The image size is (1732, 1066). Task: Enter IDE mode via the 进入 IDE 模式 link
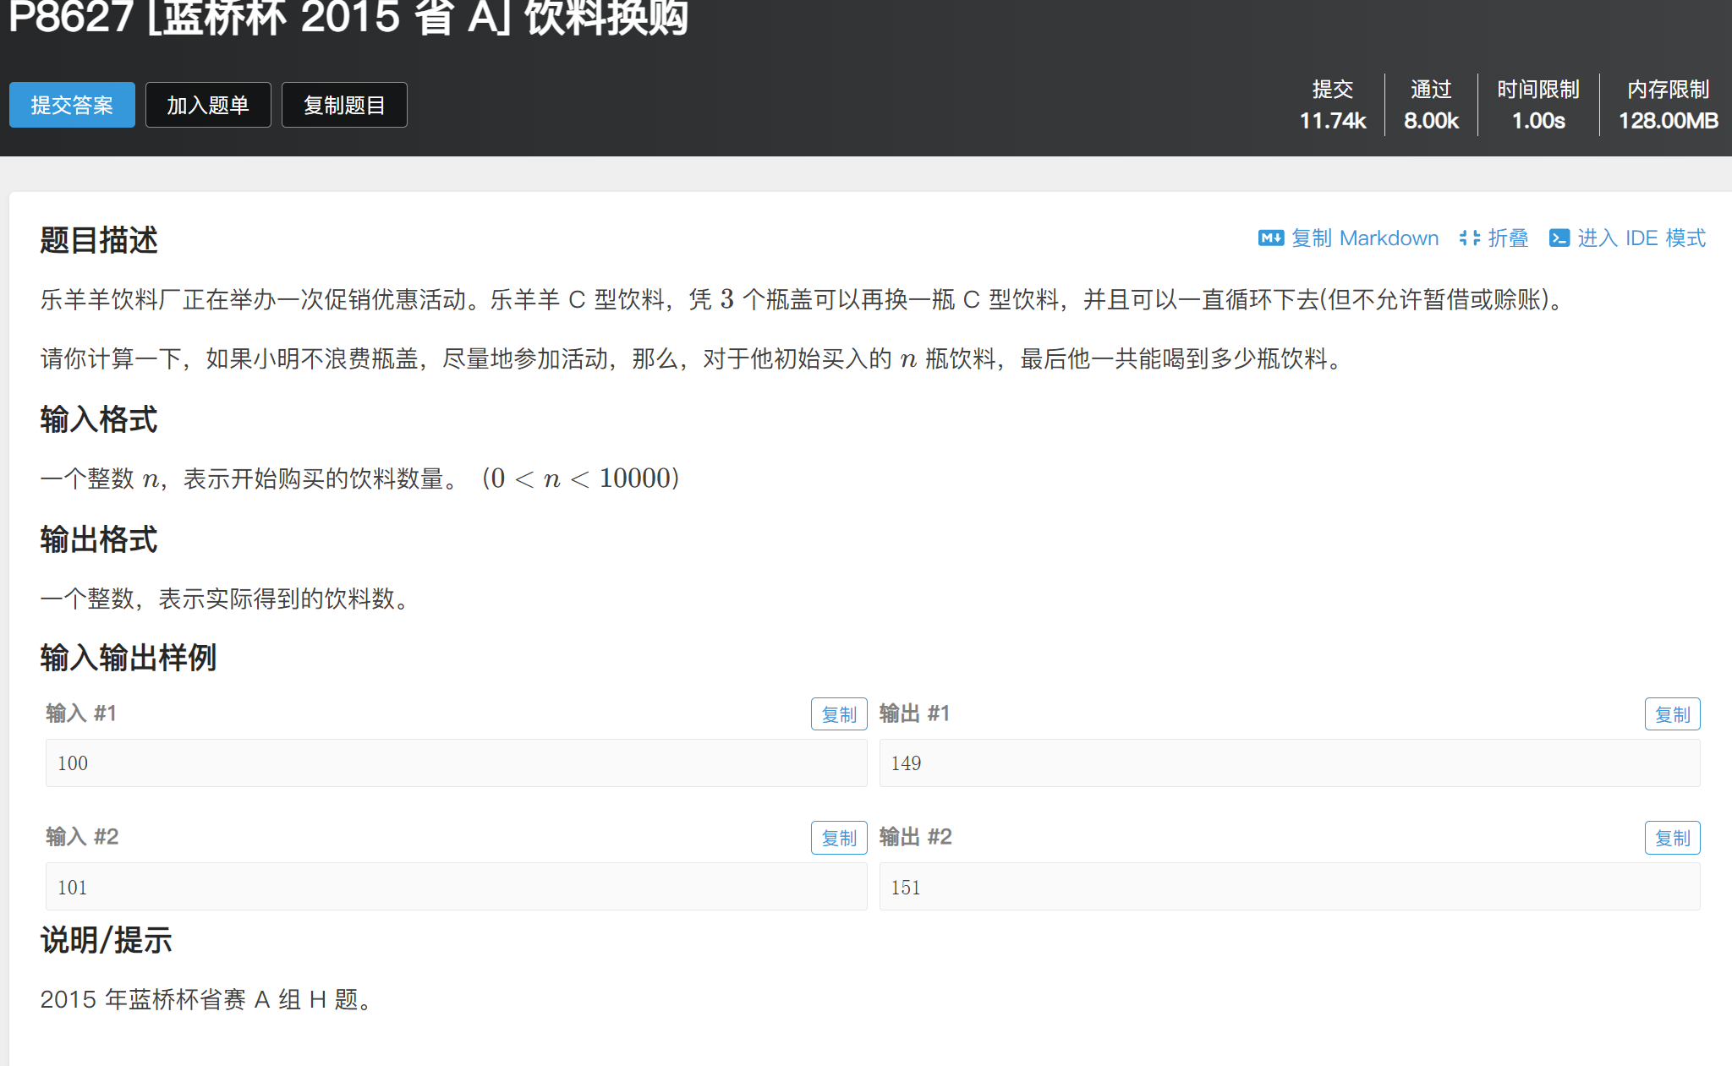(1641, 238)
